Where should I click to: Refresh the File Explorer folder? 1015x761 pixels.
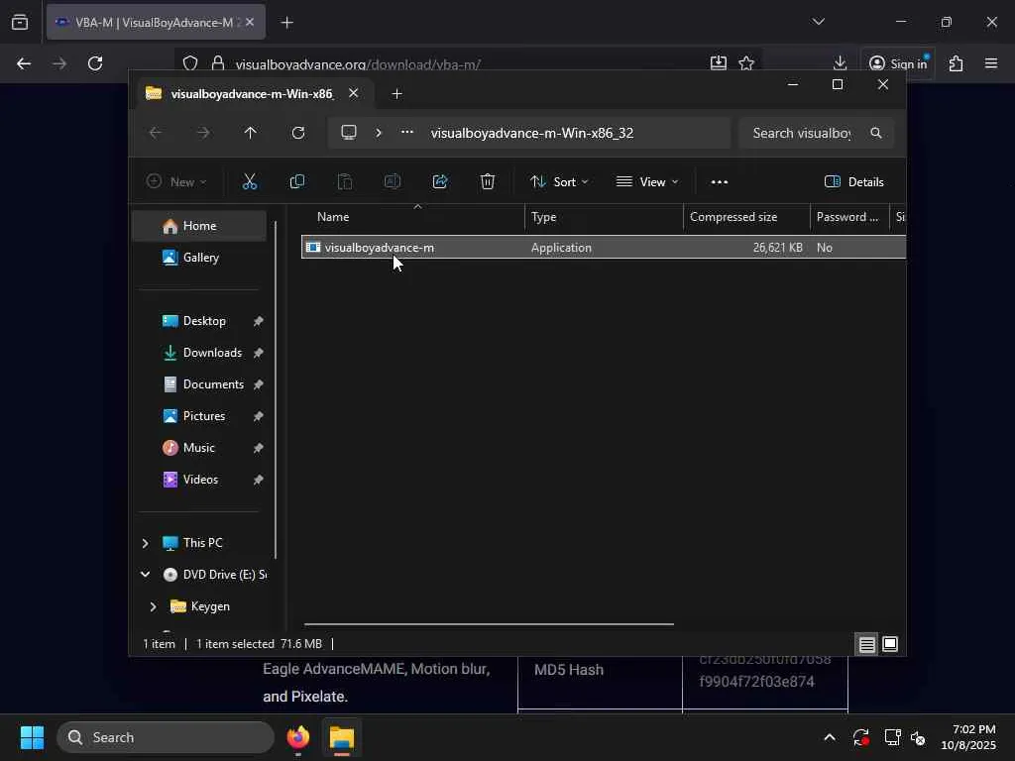point(297,133)
